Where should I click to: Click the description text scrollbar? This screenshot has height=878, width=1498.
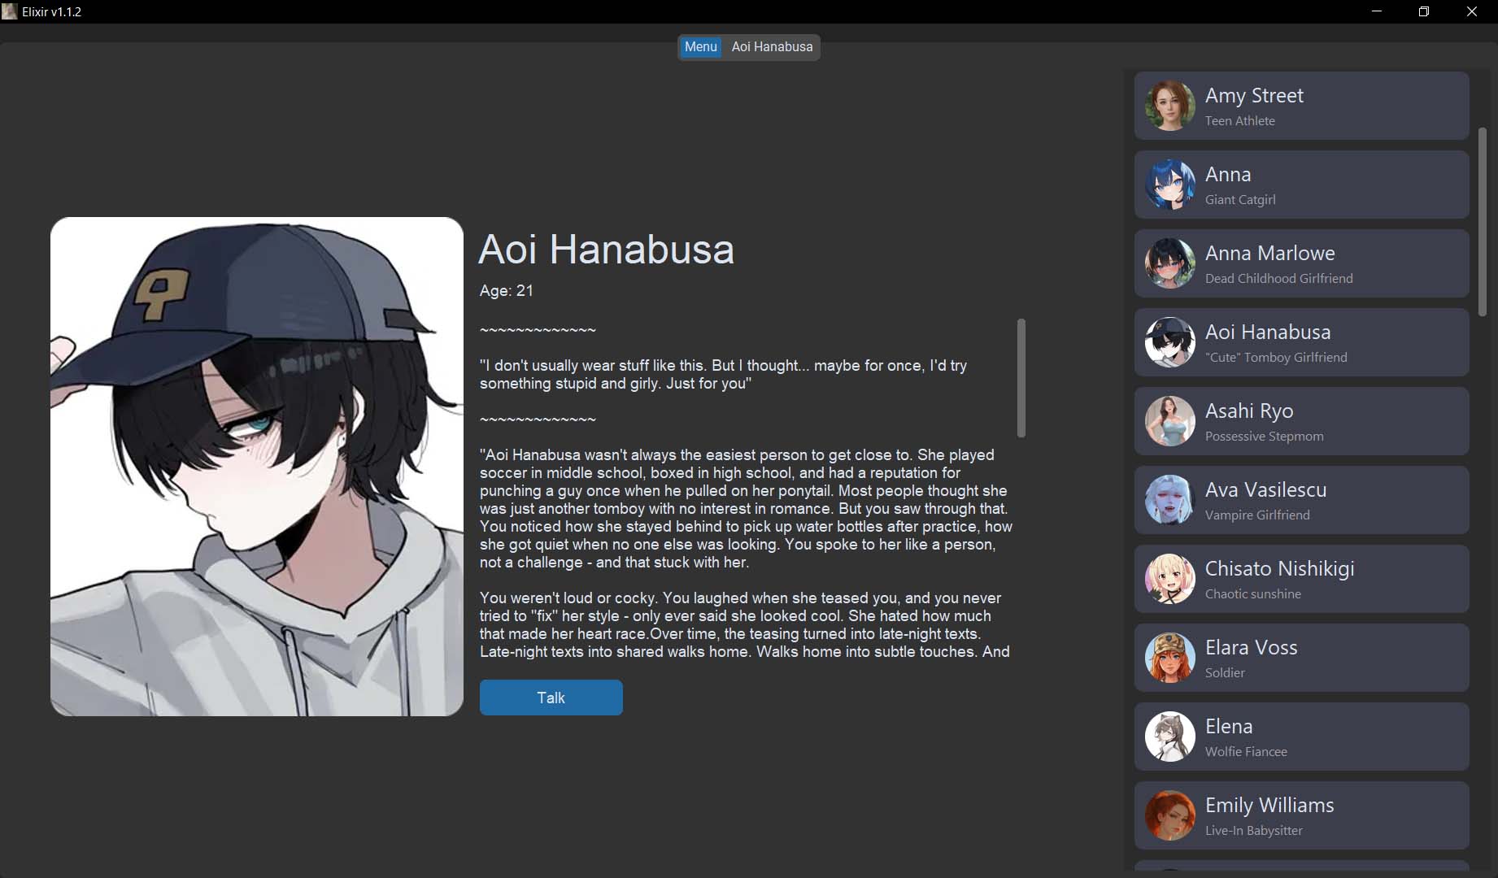click(1021, 378)
